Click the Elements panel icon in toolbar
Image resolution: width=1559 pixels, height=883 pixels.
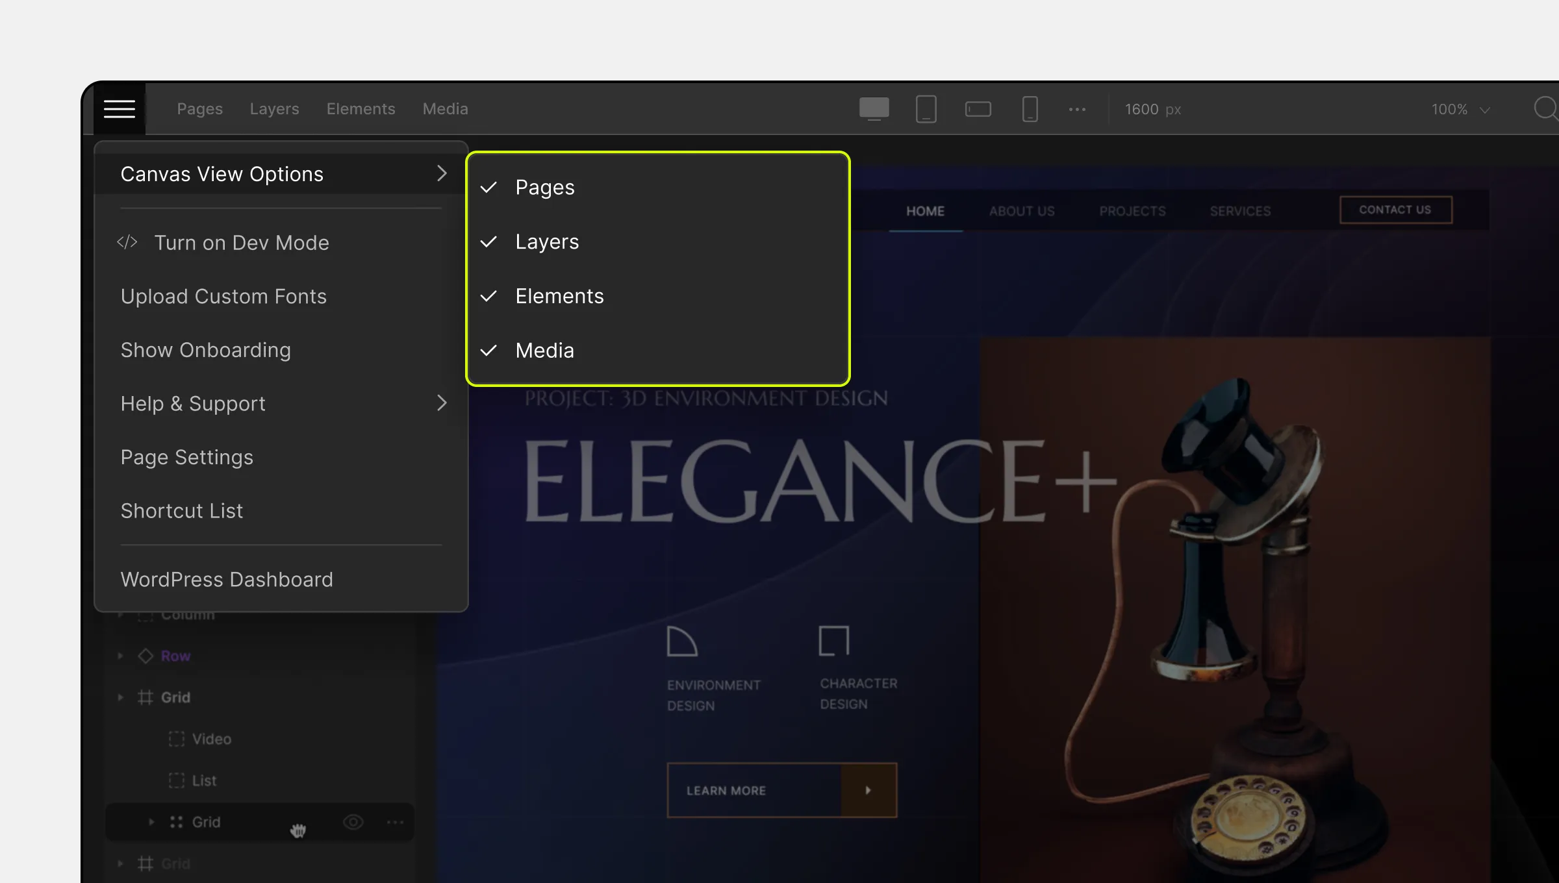pyautogui.click(x=361, y=108)
